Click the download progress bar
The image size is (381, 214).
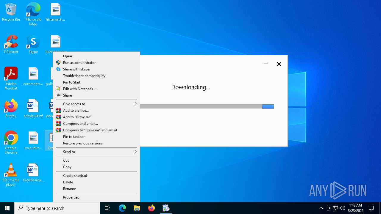coord(207,106)
